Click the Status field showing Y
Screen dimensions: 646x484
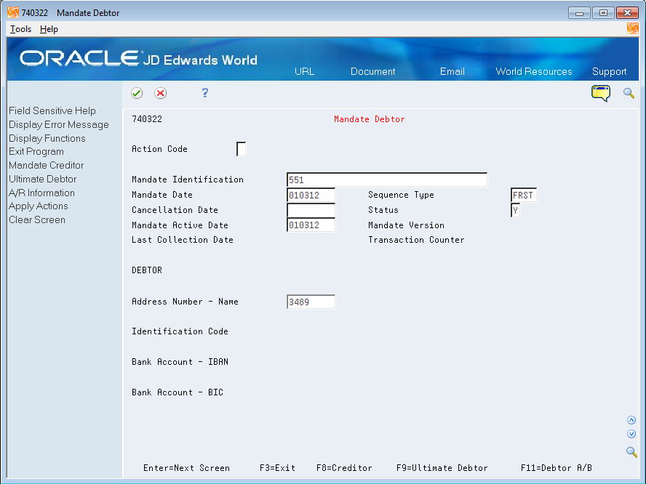515,210
